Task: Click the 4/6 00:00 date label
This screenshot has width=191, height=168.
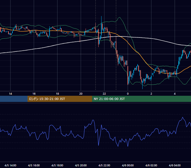Action: coord(128,165)
